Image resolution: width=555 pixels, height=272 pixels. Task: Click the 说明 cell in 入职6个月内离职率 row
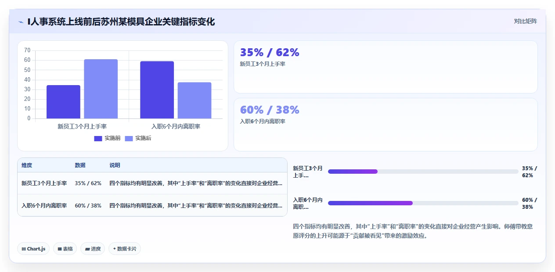196,205
